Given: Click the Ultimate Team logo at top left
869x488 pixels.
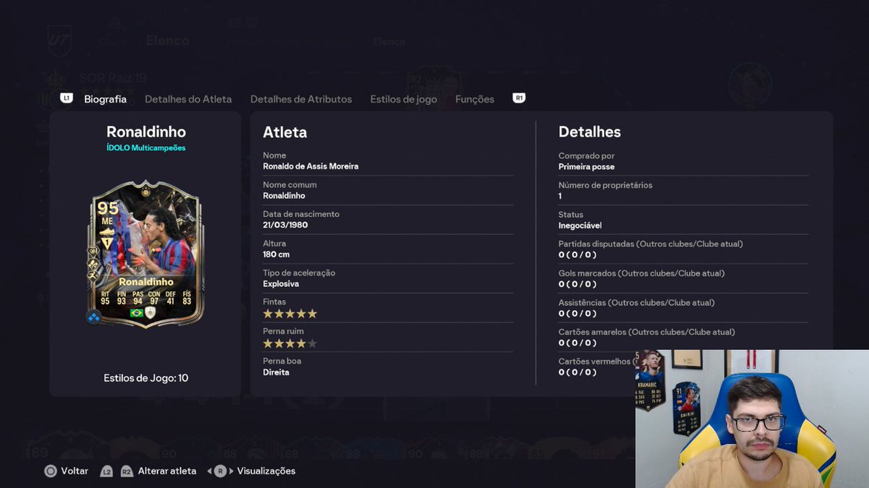Looking at the screenshot, I should pos(59,40).
